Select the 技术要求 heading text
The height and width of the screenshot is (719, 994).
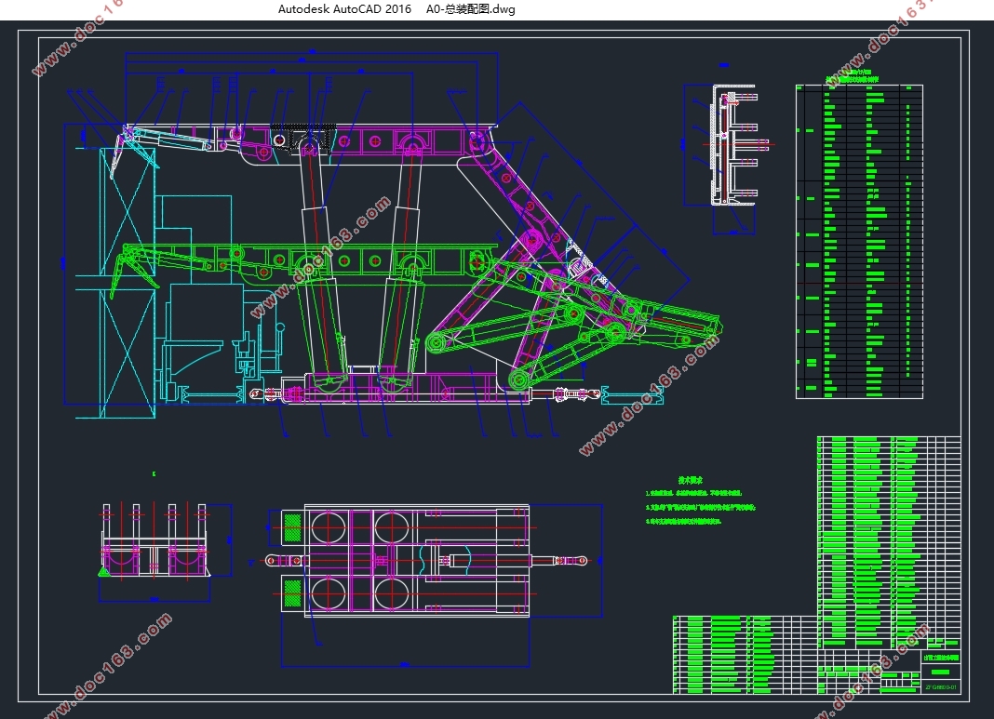690,480
